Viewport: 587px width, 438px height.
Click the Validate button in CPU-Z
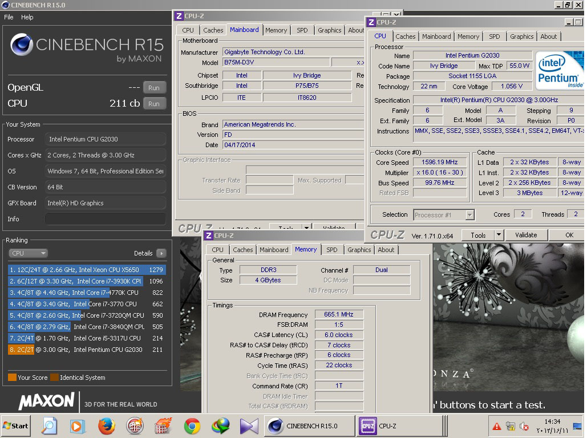pos(526,235)
